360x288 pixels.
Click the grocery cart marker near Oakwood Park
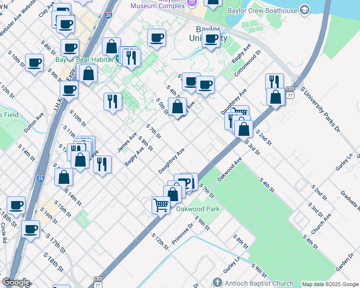161,205
